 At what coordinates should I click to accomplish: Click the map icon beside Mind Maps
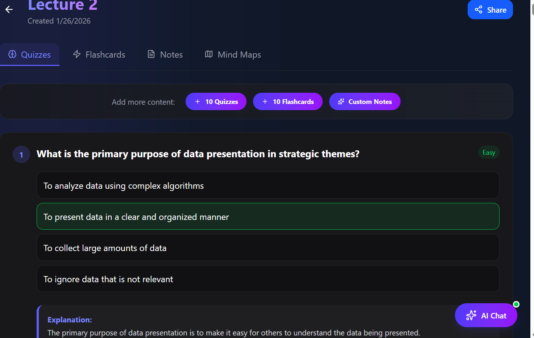(x=208, y=54)
